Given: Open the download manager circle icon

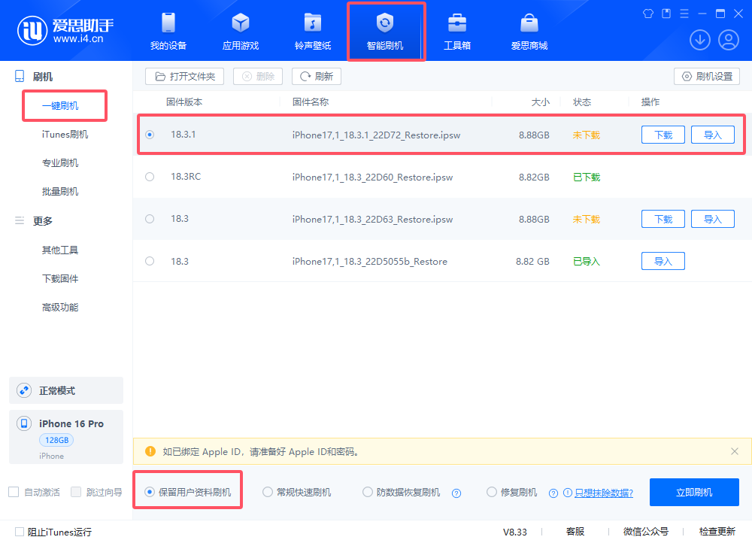Looking at the screenshot, I should coord(699,39).
